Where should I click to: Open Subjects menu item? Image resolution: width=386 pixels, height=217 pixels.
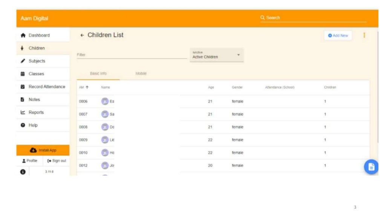(x=43, y=61)
